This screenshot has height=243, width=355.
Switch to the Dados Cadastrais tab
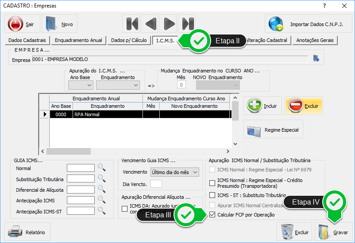[27, 40]
